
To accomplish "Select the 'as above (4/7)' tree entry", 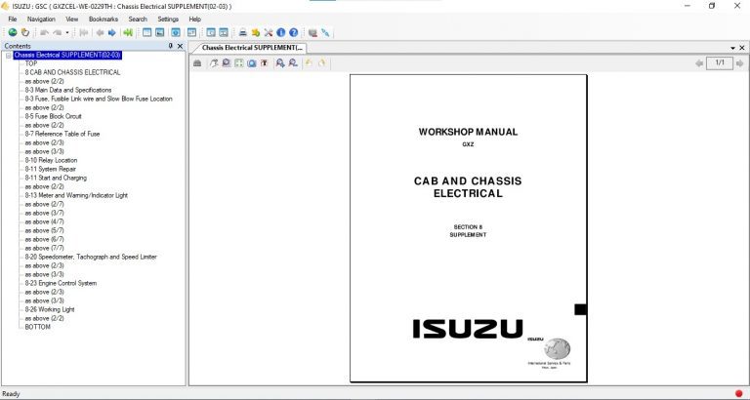I will 45,221.
